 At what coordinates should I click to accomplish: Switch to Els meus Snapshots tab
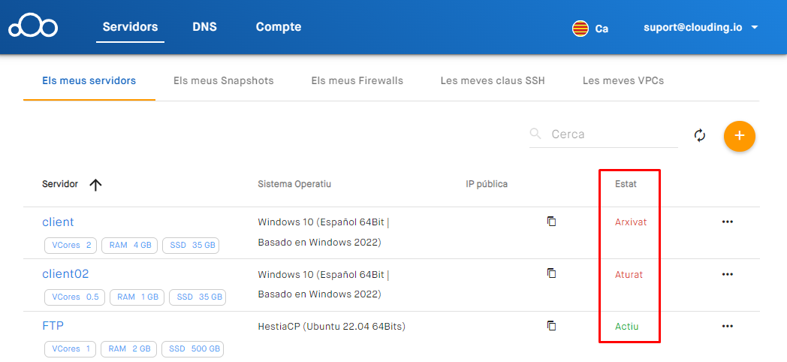223,80
